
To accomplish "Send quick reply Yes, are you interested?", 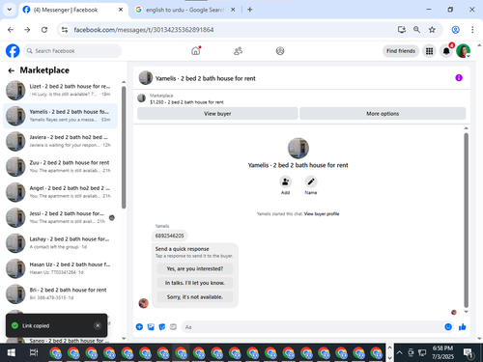I will (x=195, y=268).
